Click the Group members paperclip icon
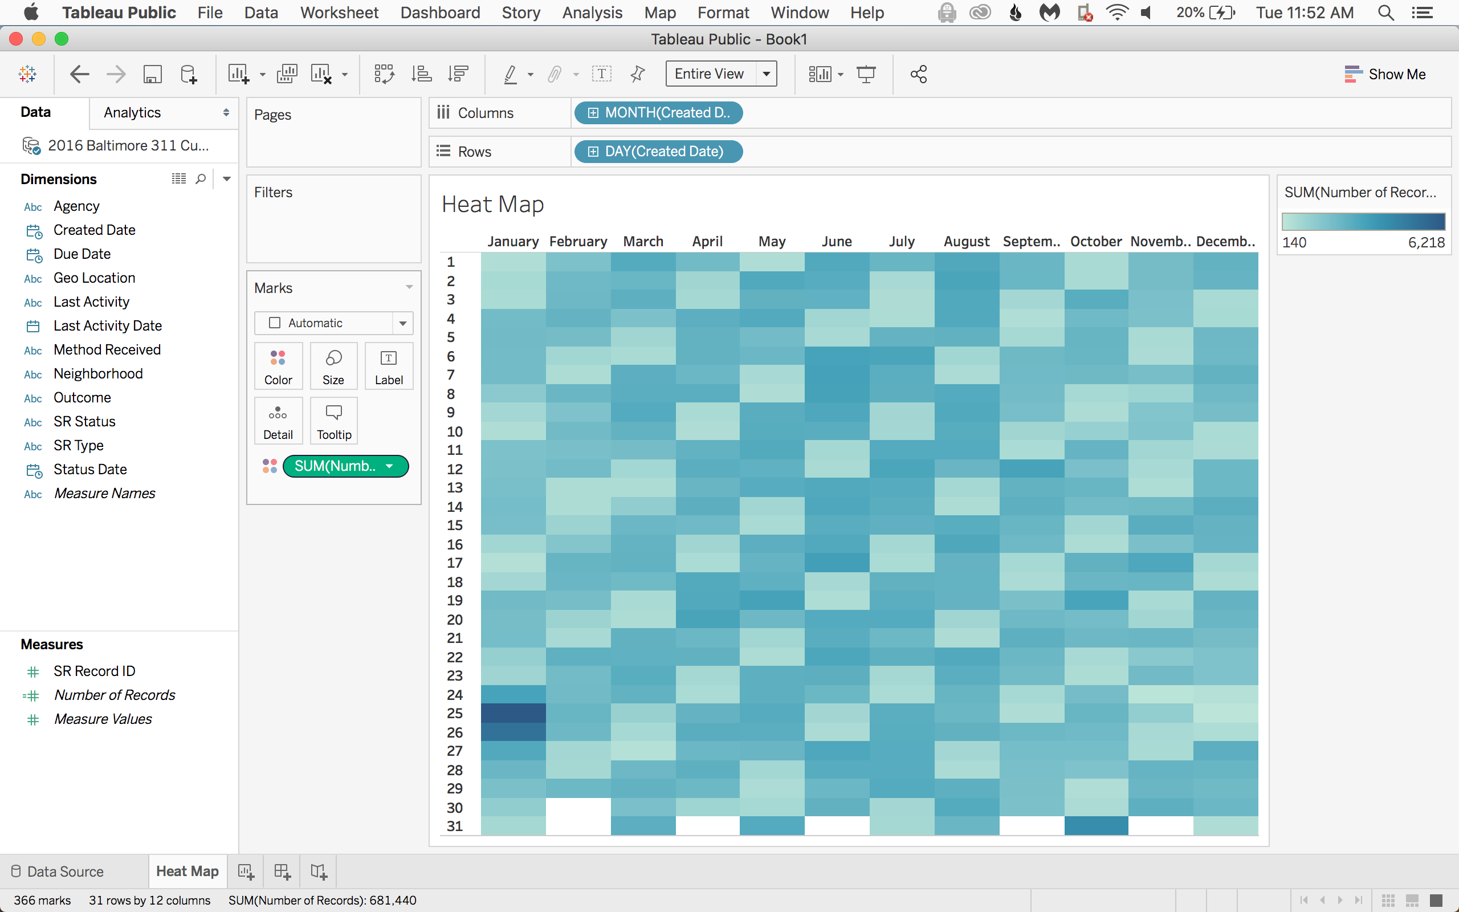Image resolution: width=1459 pixels, height=912 pixels. (x=555, y=74)
